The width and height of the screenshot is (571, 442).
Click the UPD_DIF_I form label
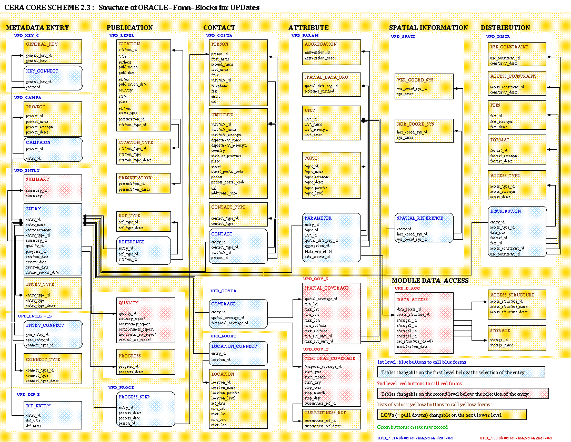(28, 394)
